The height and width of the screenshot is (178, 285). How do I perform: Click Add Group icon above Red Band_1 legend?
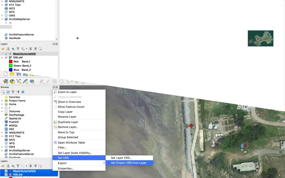pyautogui.click(x=8, y=49)
